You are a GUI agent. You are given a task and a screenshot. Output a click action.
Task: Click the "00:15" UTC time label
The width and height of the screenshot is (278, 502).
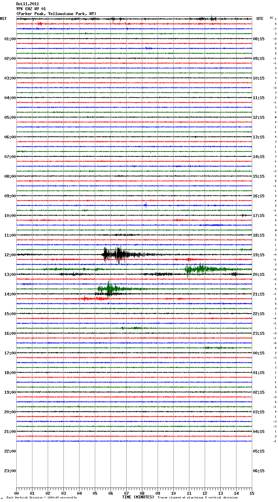point(259,353)
